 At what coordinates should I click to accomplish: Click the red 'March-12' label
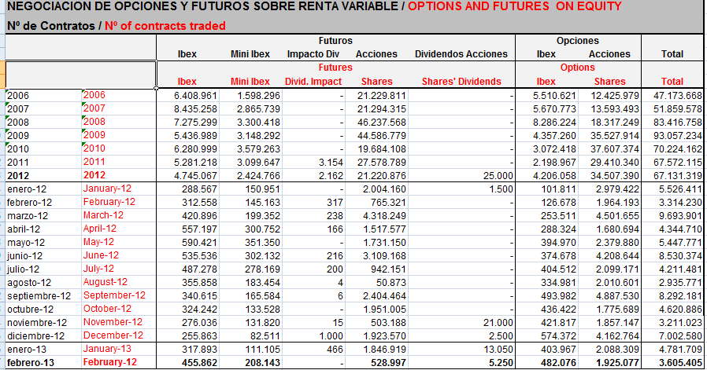[103, 215]
